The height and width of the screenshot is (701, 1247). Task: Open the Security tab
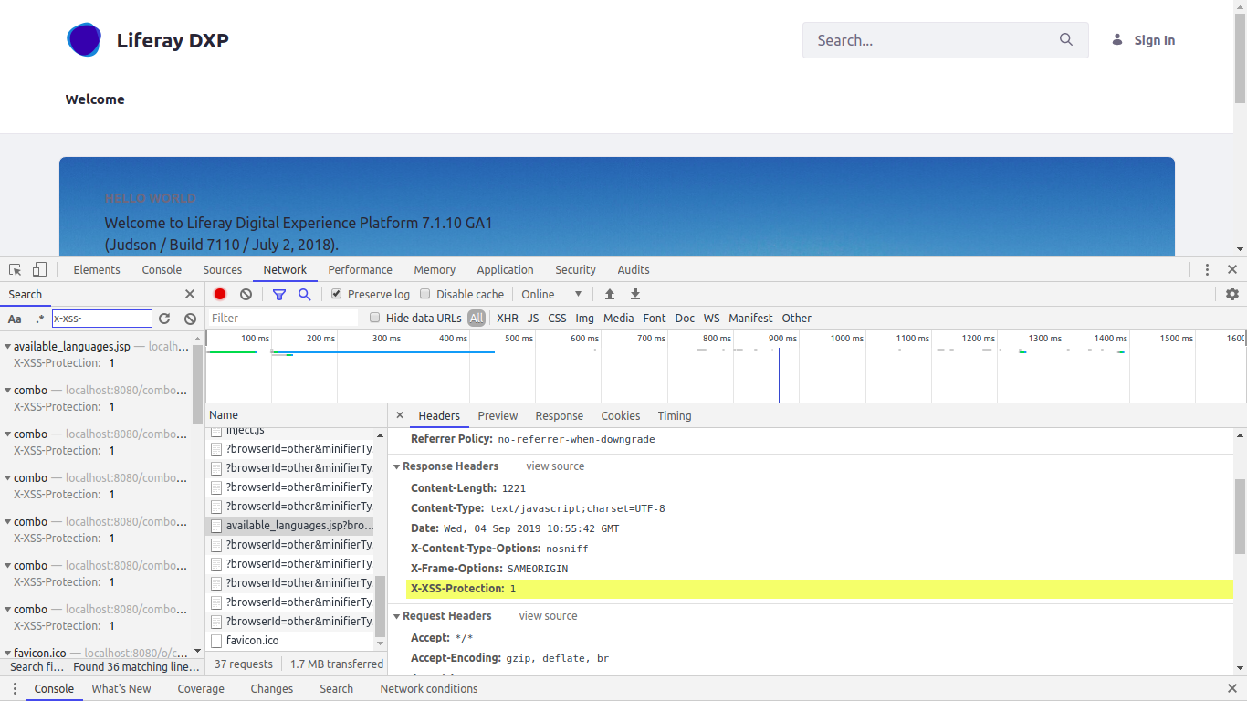click(x=575, y=270)
